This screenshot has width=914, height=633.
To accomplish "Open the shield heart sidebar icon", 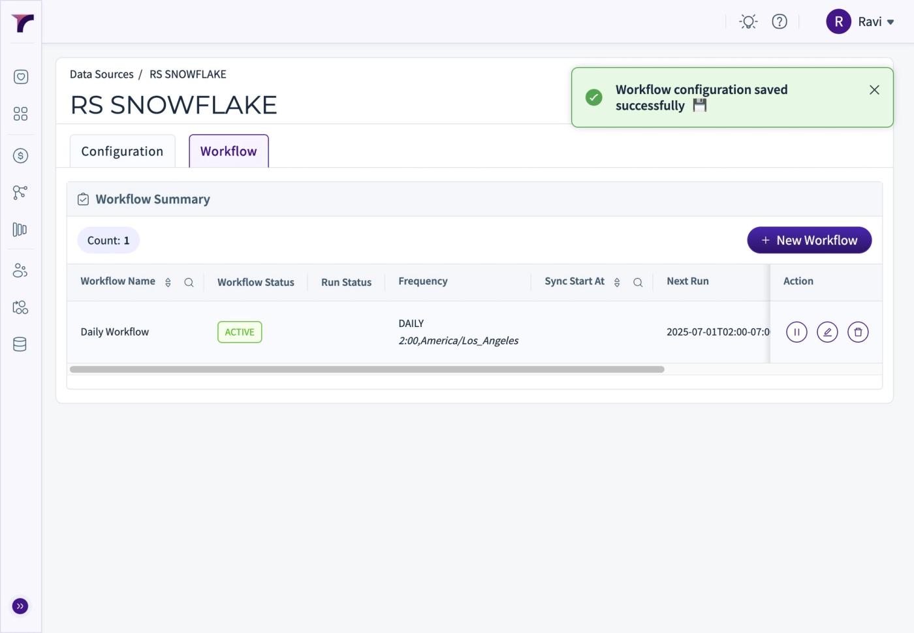I will click(21, 77).
